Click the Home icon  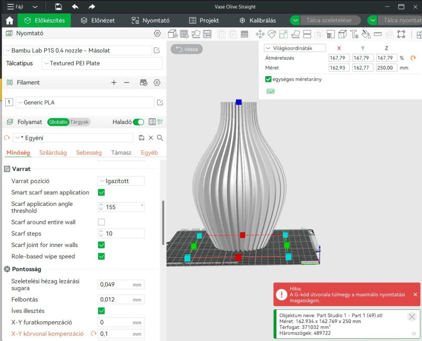pos(9,21)
